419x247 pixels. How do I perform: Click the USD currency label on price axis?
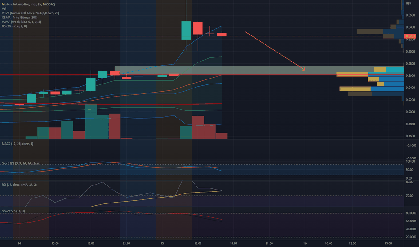409,4
